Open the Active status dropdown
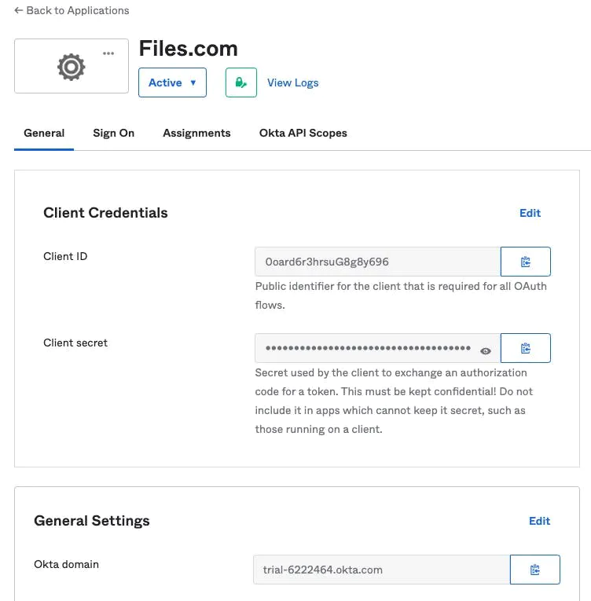Screen dimensions: 591x601 (x=172, y=82)
